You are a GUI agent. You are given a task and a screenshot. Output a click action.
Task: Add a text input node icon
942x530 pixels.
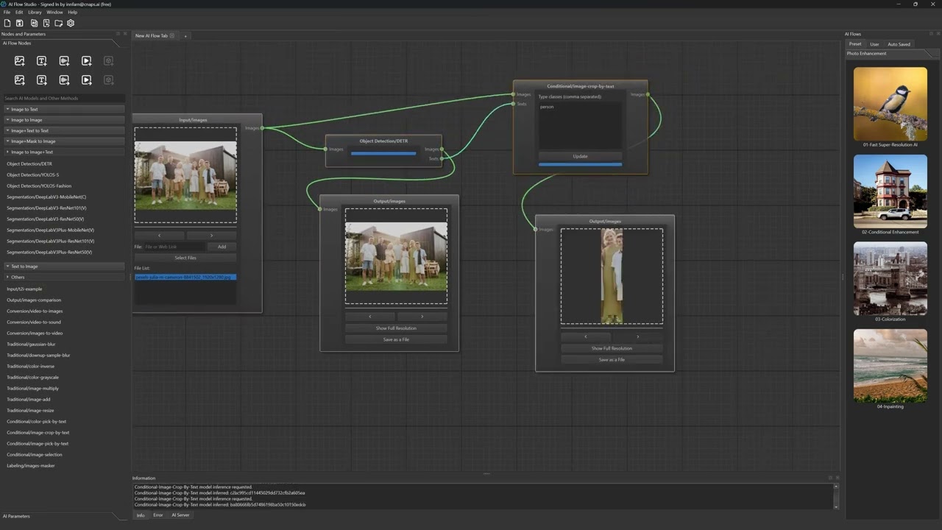41,60
